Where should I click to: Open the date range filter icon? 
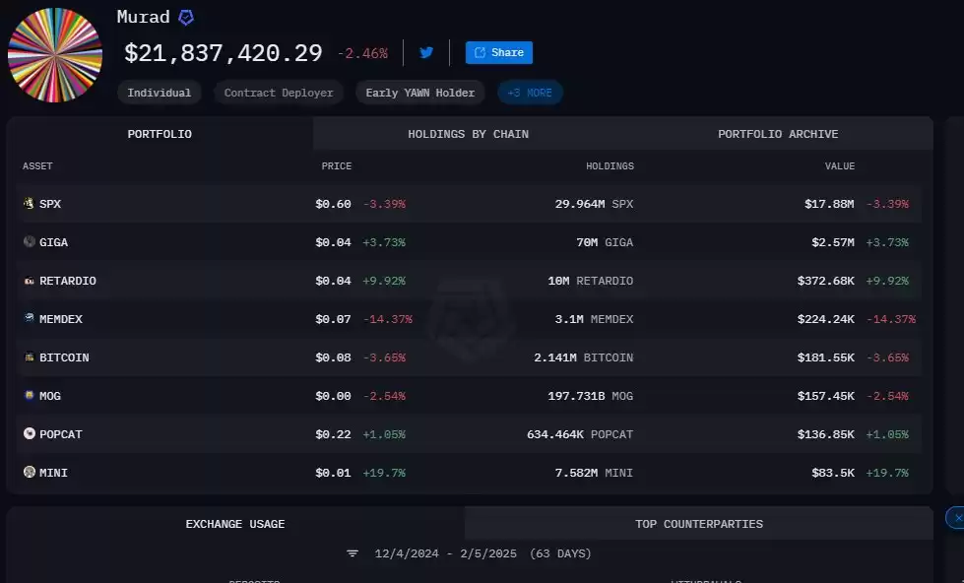click(353, 553)
